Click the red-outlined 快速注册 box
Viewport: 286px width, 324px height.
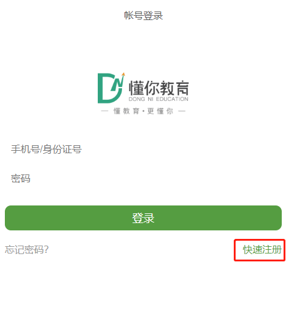click(x=259, y=250)
